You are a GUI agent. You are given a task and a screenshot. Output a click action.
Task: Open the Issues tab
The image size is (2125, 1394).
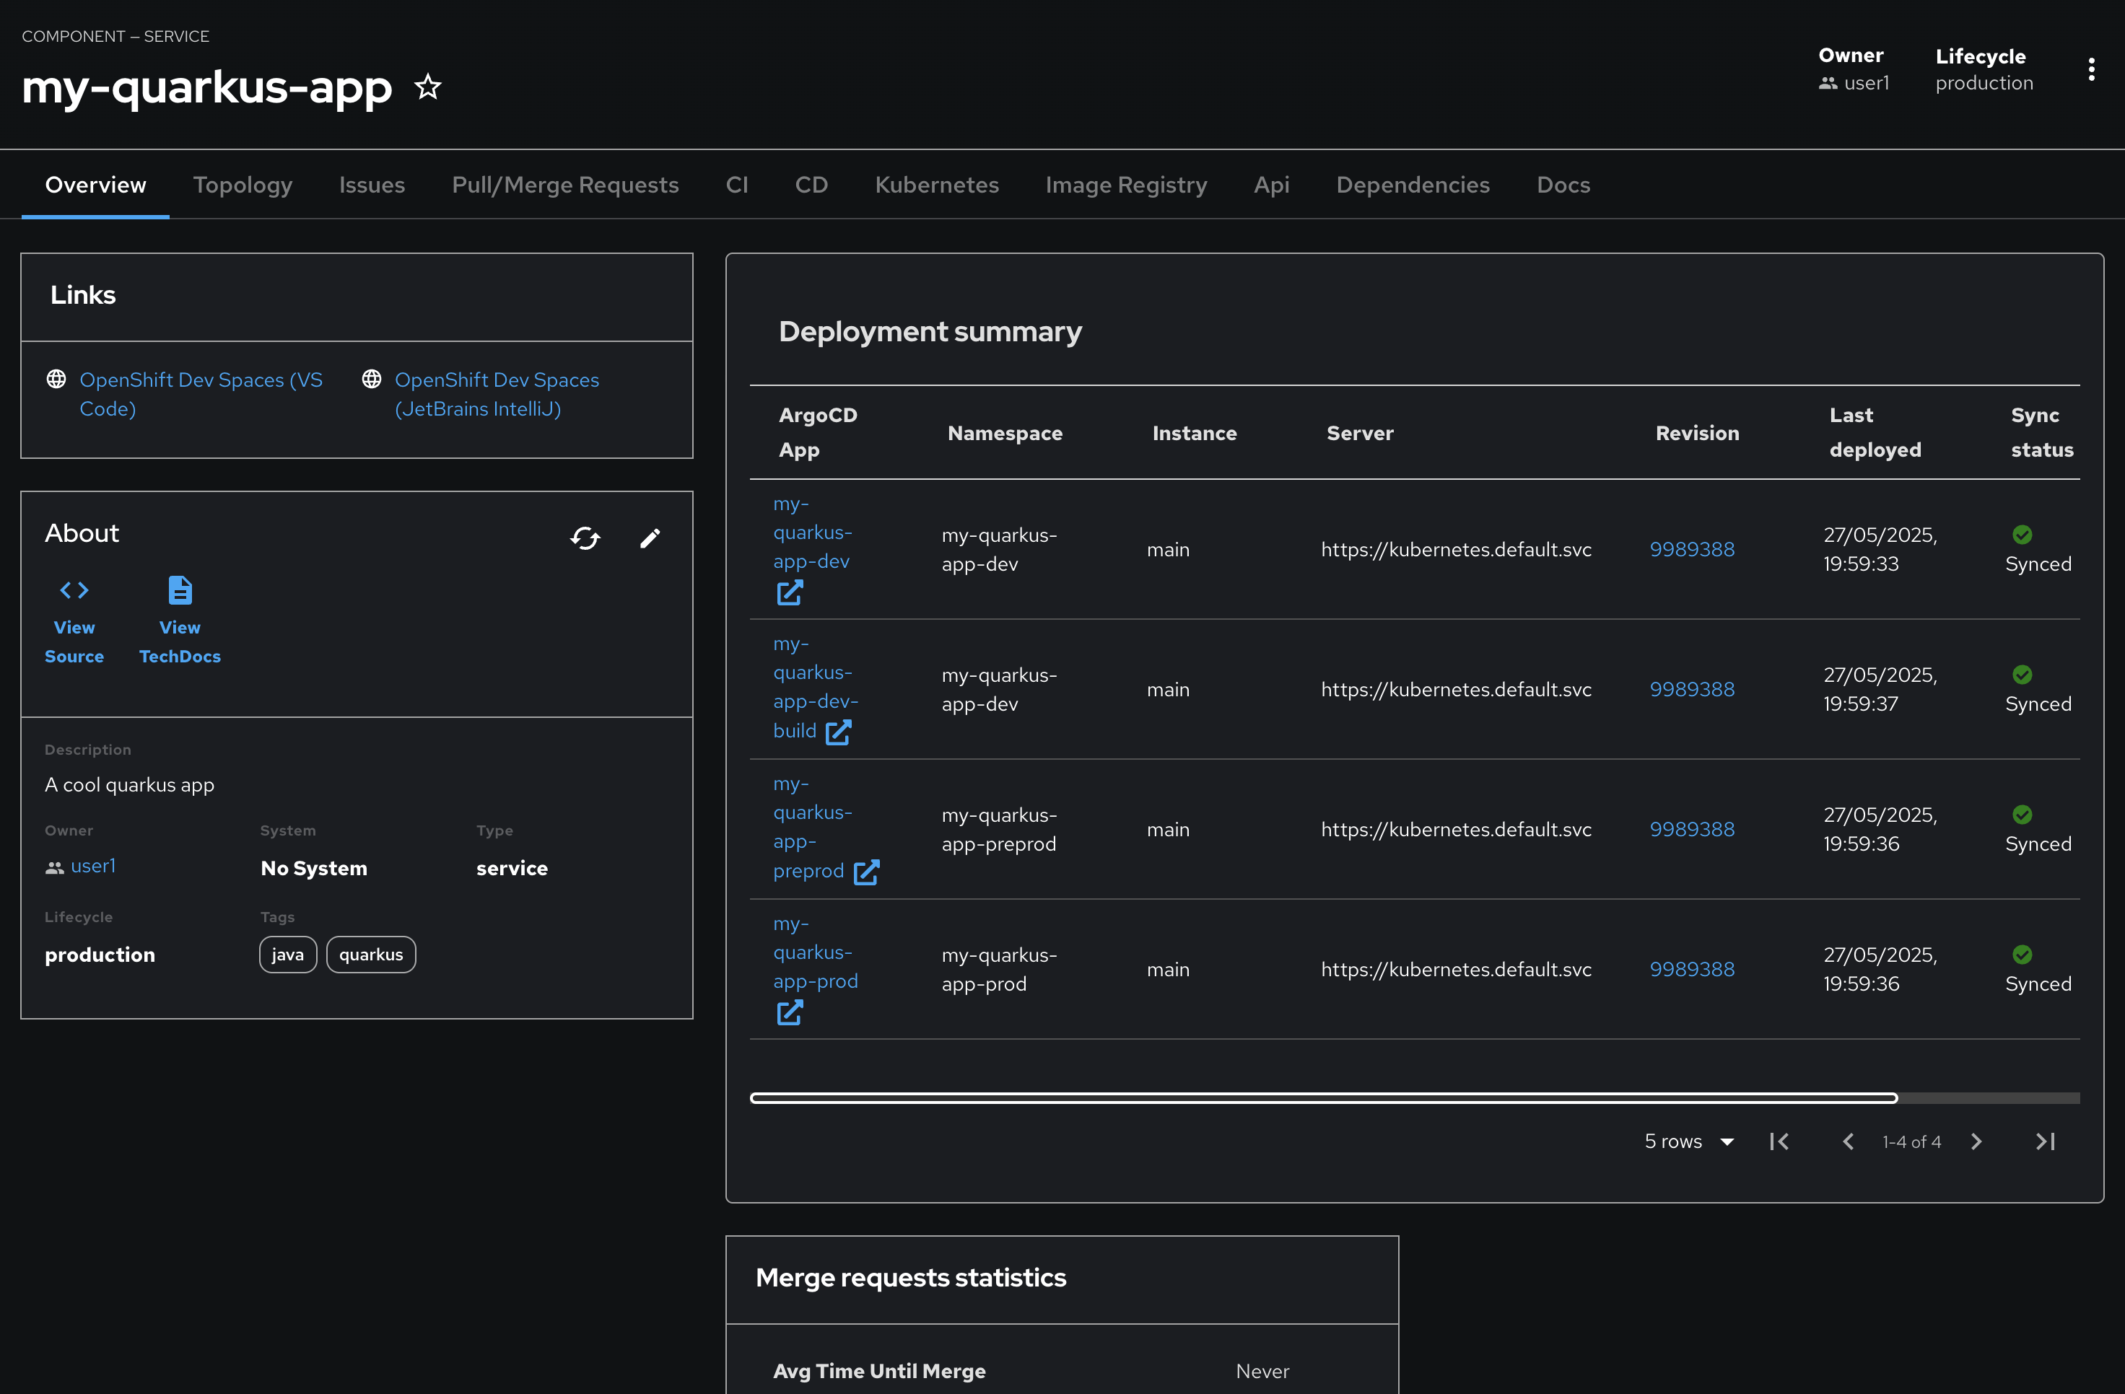(372, 185)
